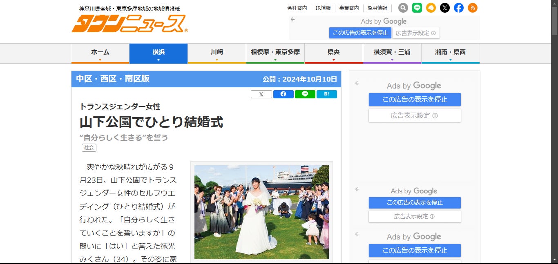
Task: Follow the 採用情報 link
Action: click(377, 8)
